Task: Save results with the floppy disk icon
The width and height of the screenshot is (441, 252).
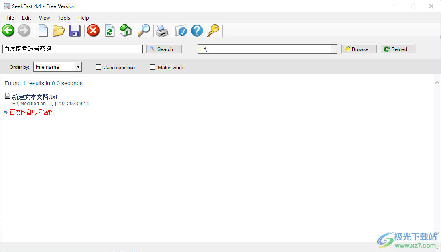Action: point(75,31)
